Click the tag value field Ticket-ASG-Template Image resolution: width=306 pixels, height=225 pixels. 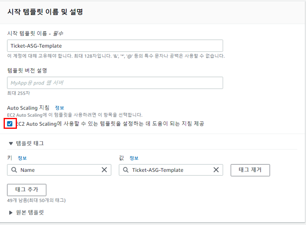click(x=171, y=170)
